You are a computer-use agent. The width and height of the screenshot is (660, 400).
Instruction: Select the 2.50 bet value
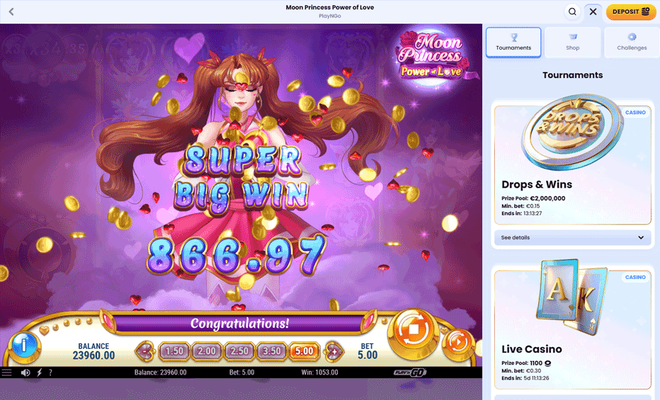coord(239,351)
